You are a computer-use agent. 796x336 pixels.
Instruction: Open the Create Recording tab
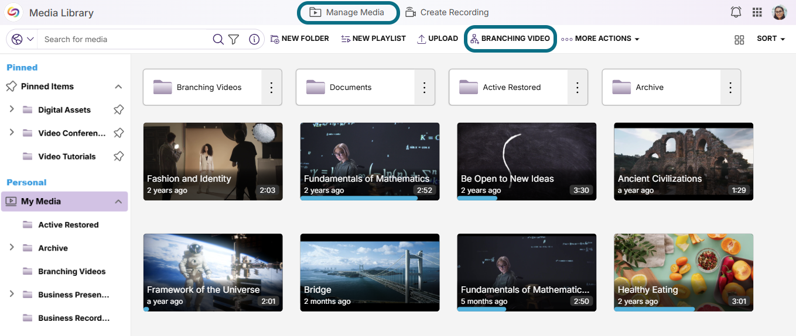[x=447, y=12]
